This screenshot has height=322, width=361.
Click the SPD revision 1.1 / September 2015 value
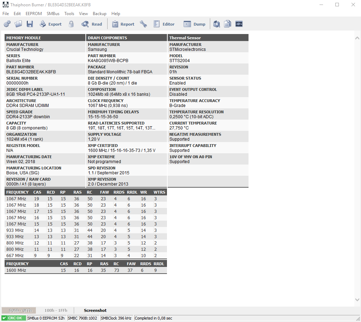pyautogui.click(x=108, y=173)
